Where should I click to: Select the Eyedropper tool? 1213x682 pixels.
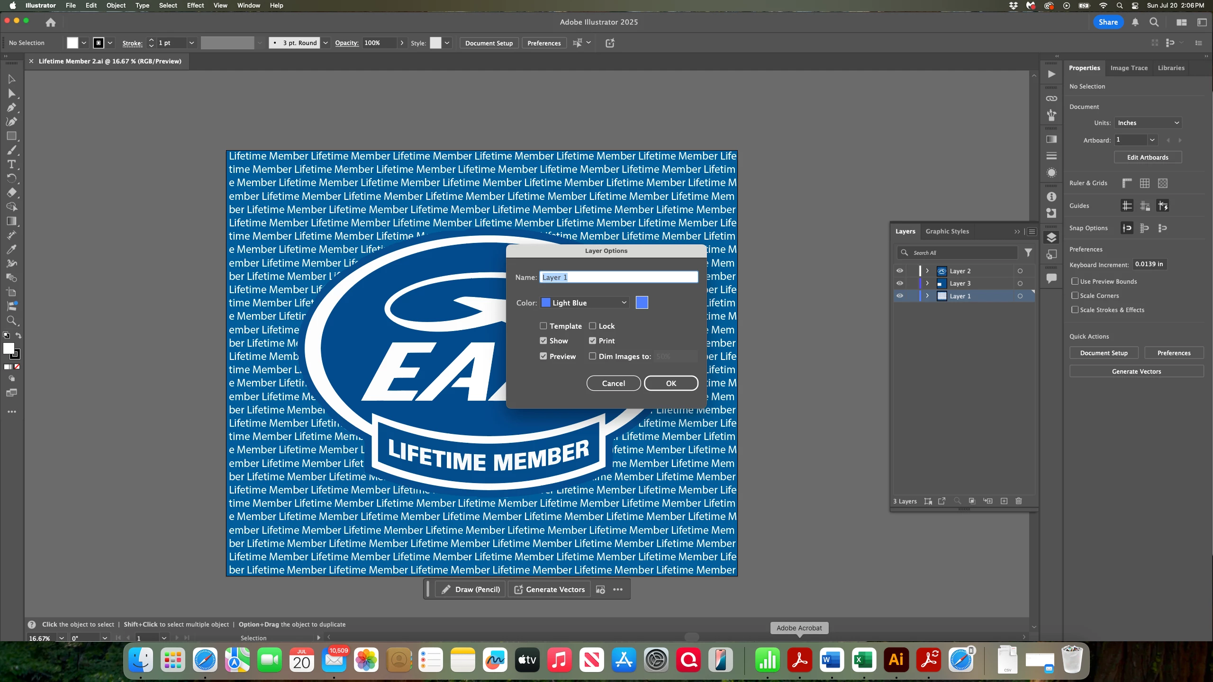coord(11,249)
